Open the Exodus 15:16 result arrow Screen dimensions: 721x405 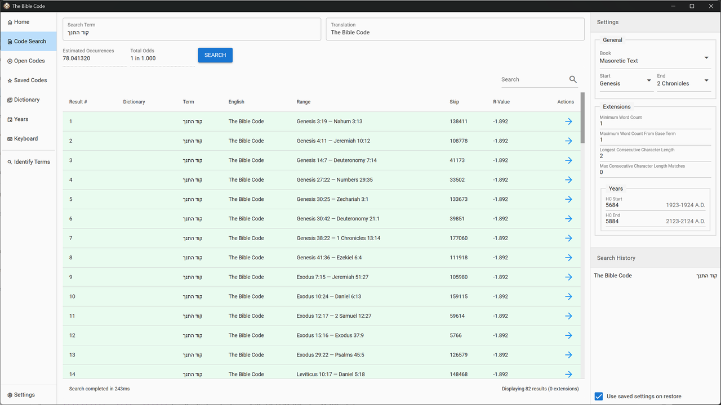[x=568, y=335]
